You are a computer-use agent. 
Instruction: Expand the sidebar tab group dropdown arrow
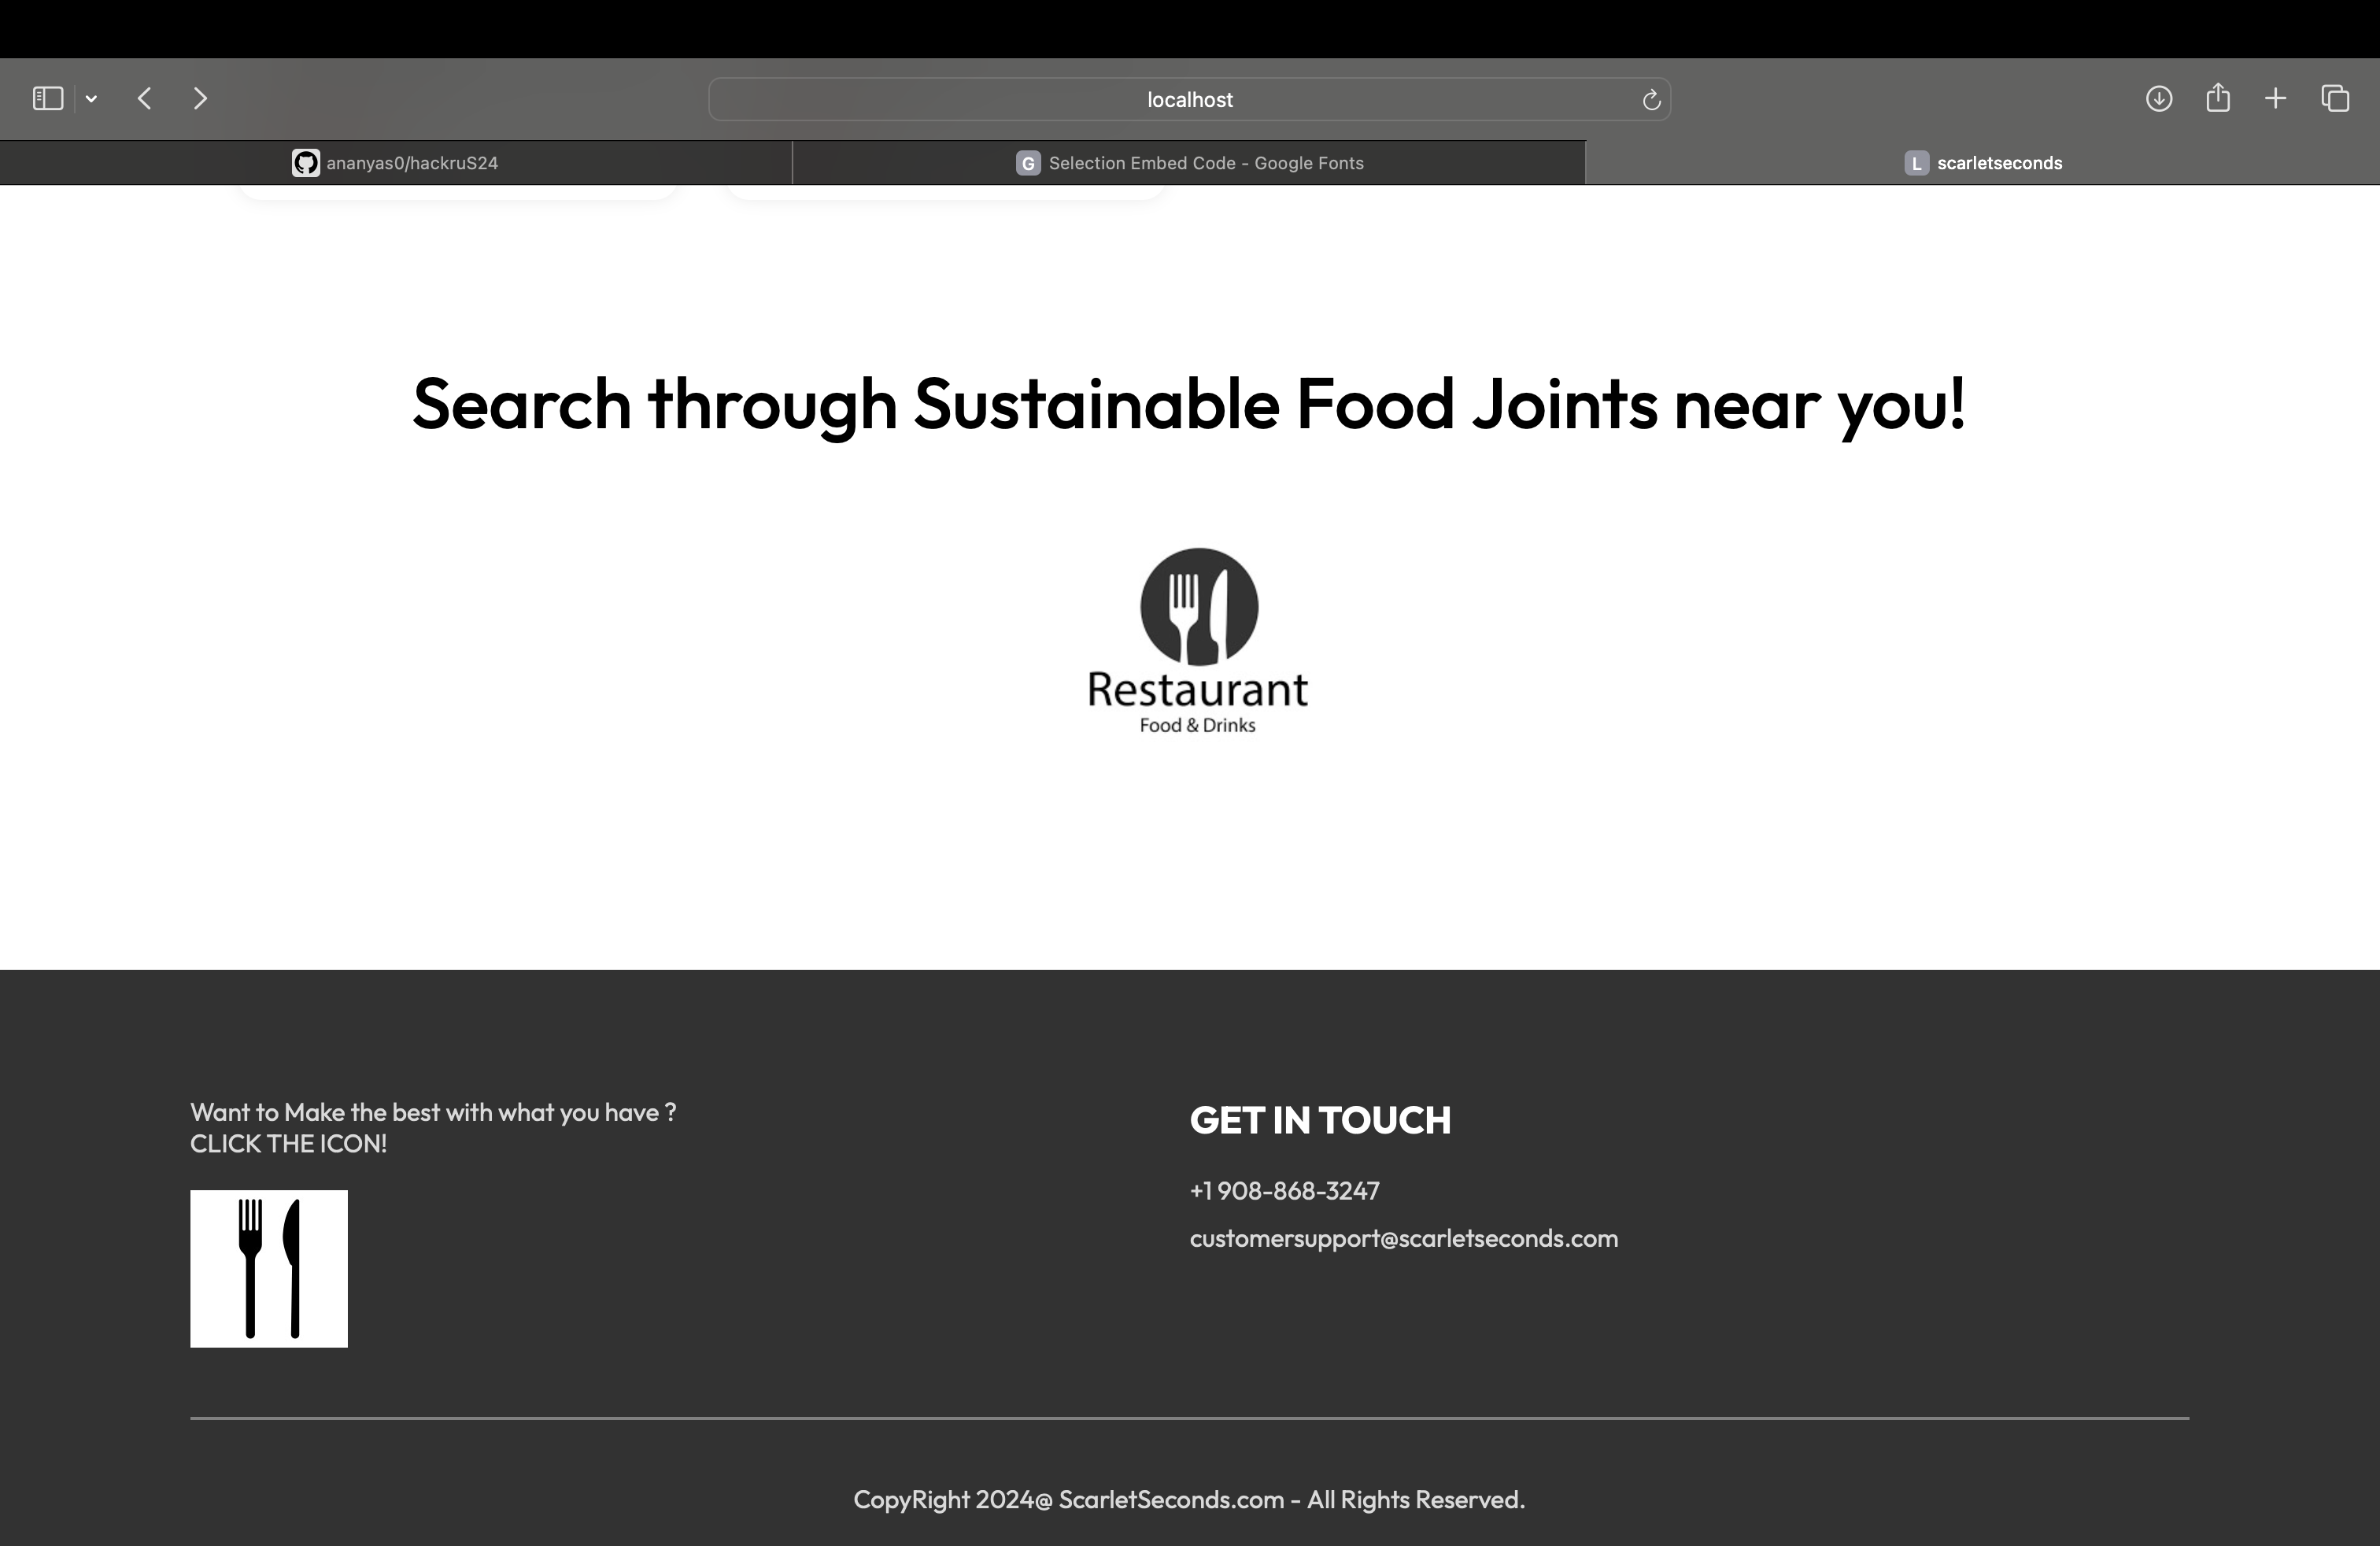91,98
